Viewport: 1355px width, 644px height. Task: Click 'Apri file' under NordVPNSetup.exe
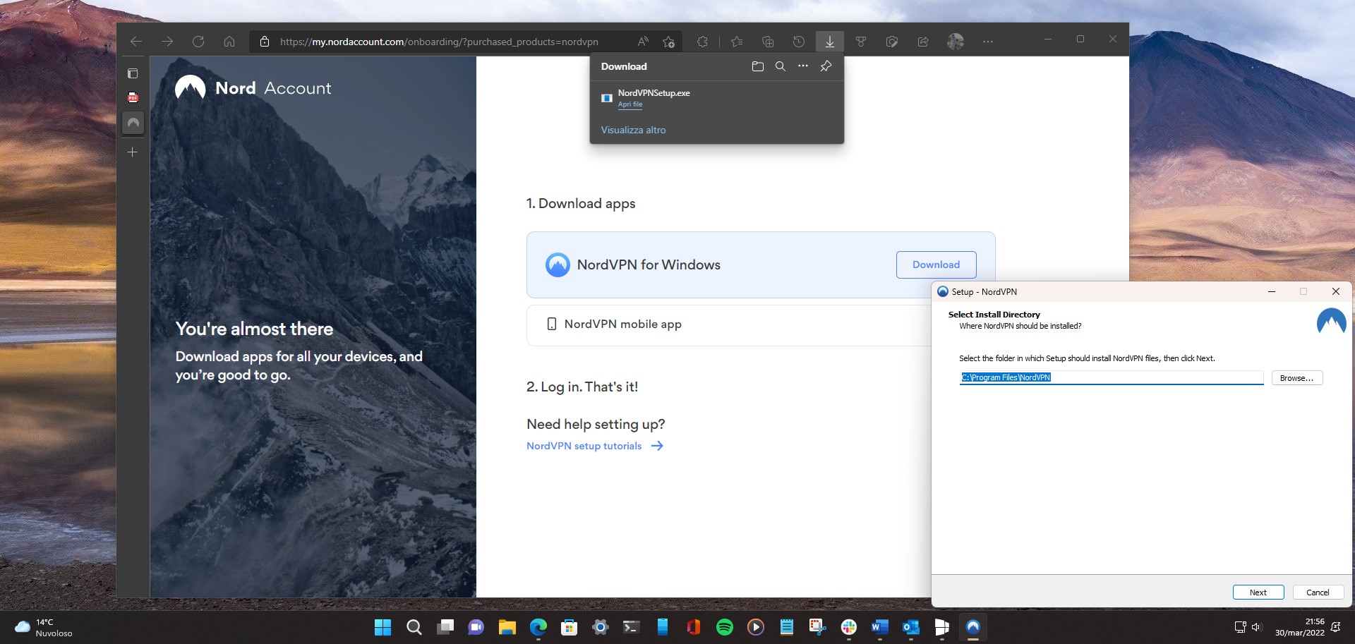pyautogui.click(x=630, y=104)
